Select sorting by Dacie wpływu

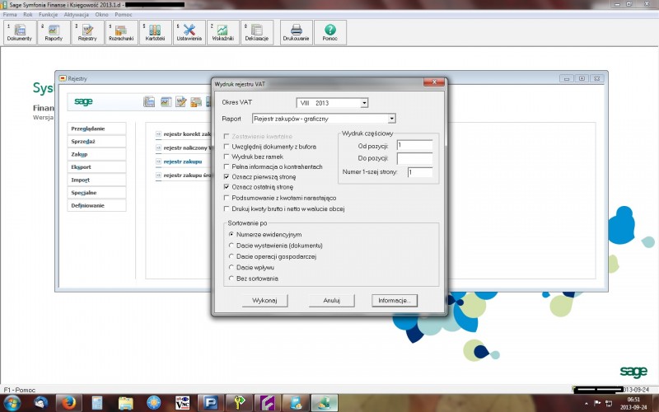[x=231, y=267]
